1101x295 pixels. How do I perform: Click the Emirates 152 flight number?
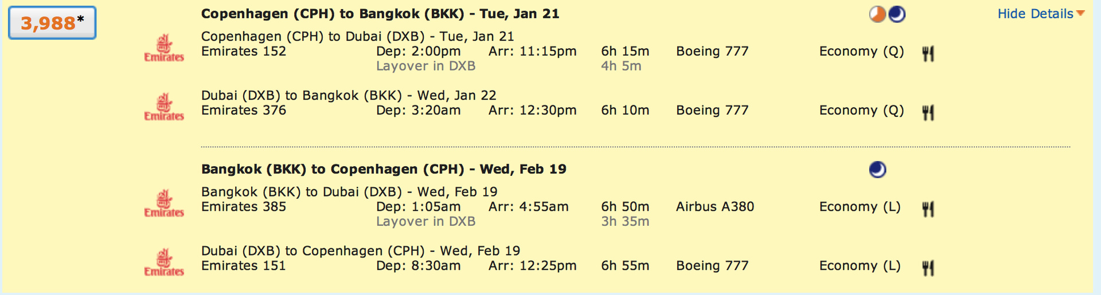tap(244, 52)
